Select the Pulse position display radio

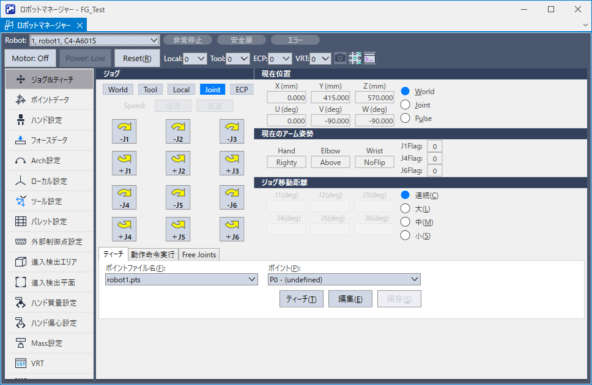click(404, 119)
